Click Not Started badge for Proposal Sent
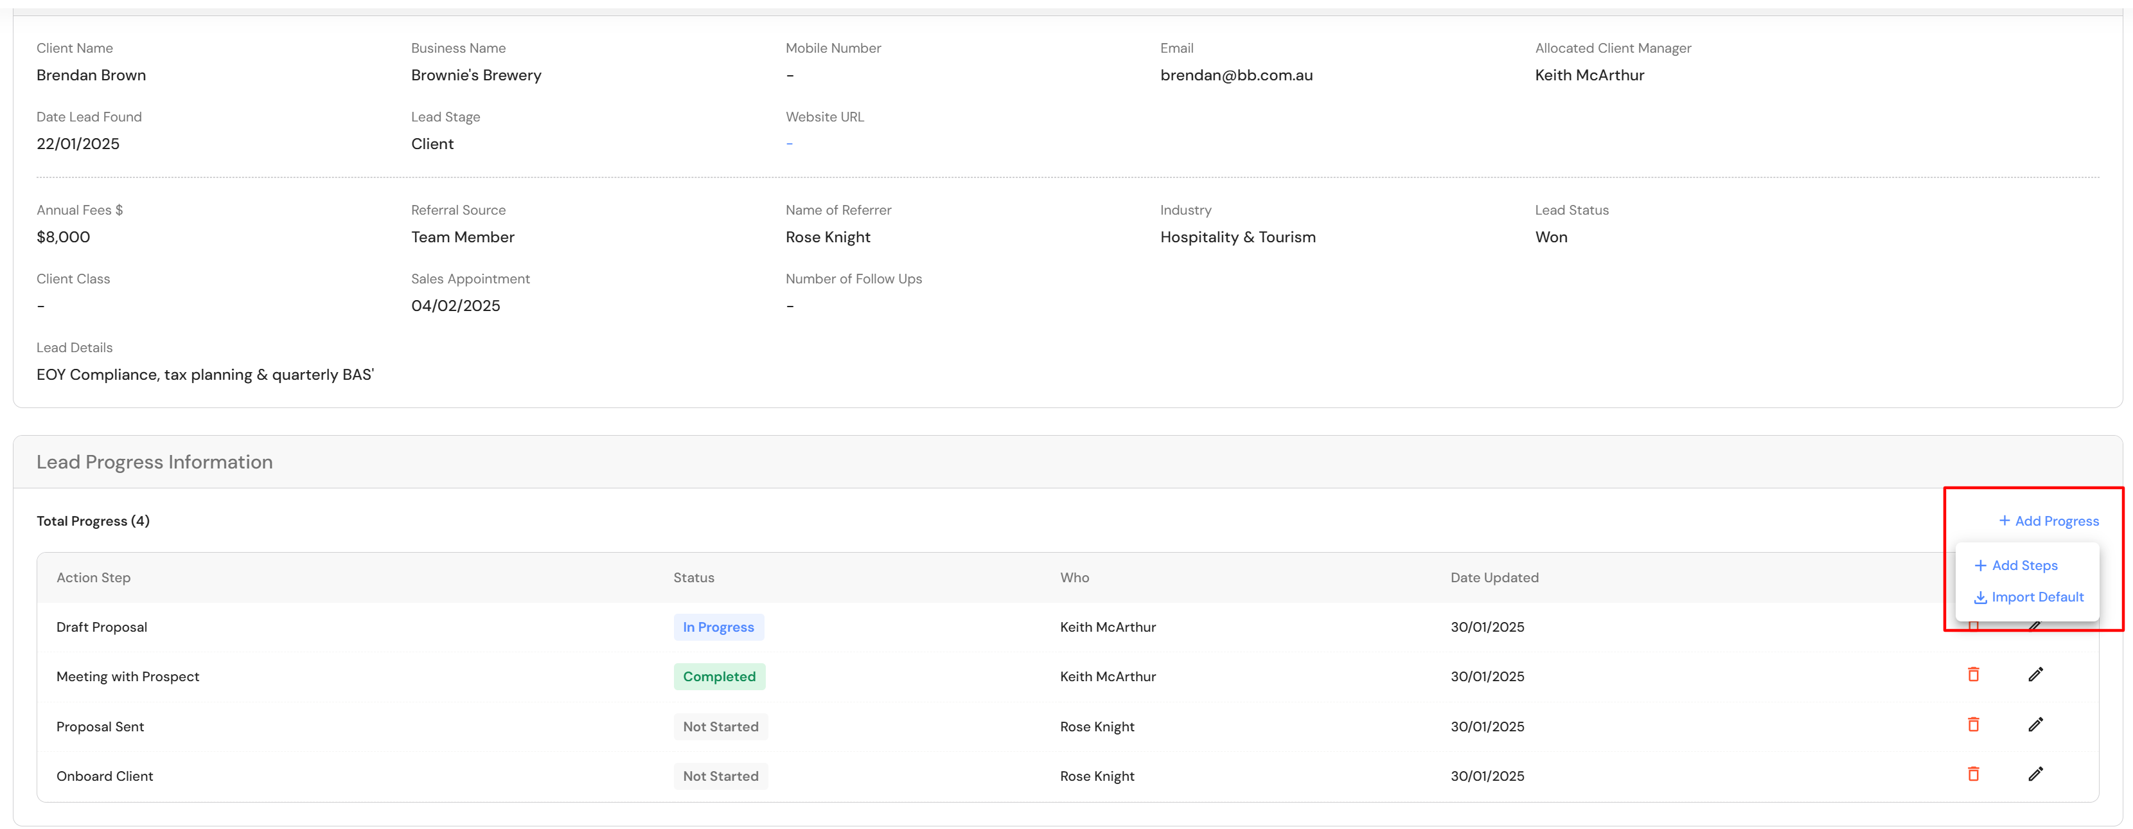 tap(720, 726)
